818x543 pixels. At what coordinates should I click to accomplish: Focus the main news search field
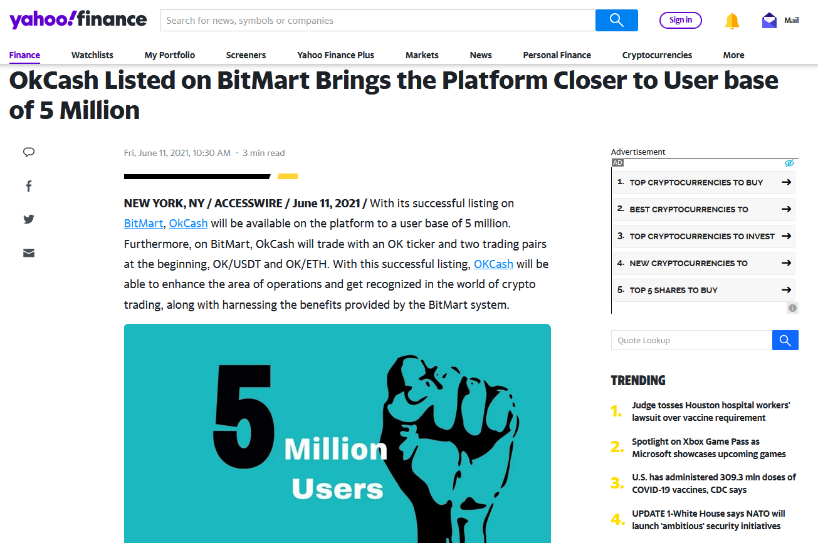pyautogui.click(x=378, y=21)
